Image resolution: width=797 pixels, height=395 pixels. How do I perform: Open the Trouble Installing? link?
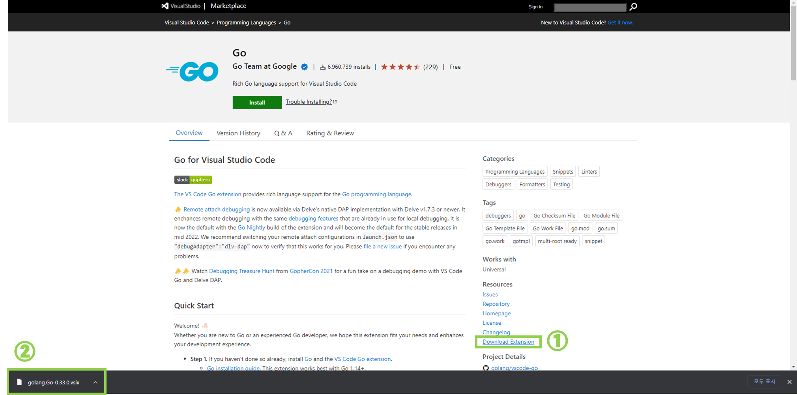(x=311, y=102)
